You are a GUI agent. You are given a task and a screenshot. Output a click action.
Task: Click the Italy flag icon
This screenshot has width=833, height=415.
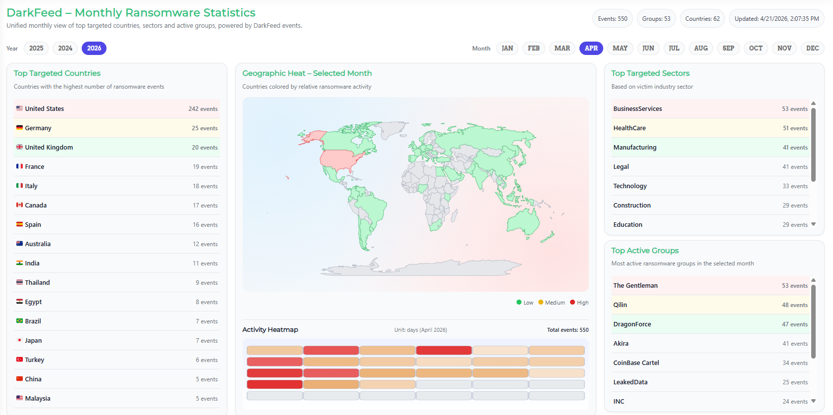click(x=19, y=186)
